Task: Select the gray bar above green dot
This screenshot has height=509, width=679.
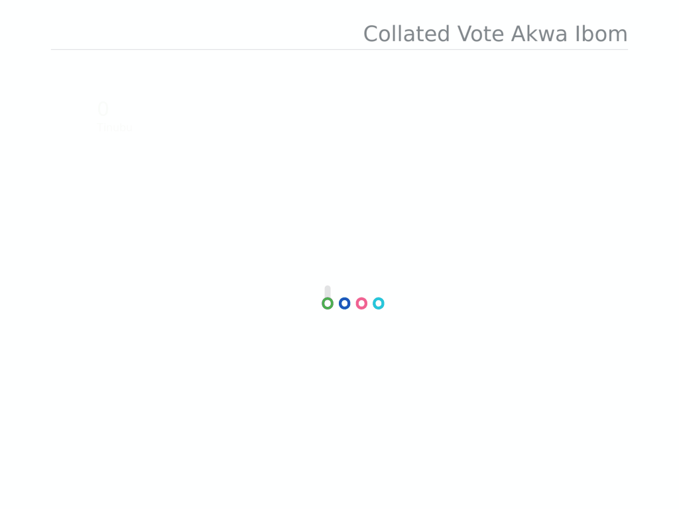Action: [x=328, y=292]
